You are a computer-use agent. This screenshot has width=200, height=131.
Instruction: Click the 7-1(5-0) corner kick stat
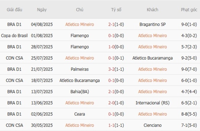189,125
